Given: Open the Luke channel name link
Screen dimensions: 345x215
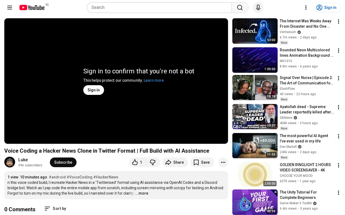Looking at the screenshot, I should [23, 160].
